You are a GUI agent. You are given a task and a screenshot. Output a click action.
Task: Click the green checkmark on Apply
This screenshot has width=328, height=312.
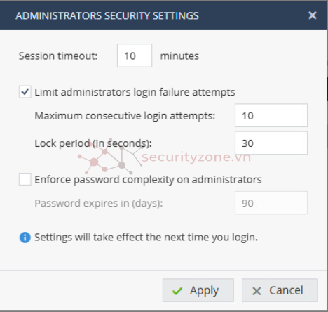click(177, 291)
